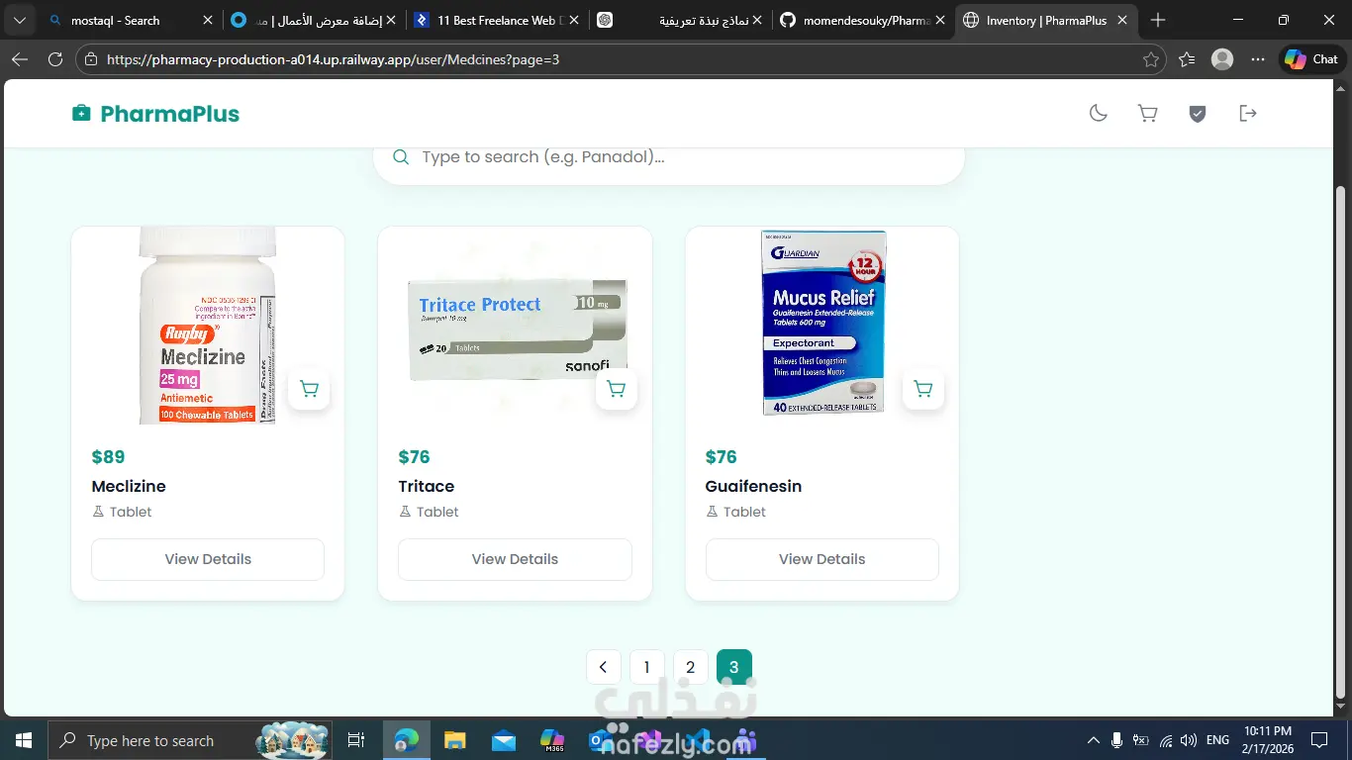Viewport: 1352px width, 760px height.
Task: View Details for Tritace
Action: [x=515, y=559]
